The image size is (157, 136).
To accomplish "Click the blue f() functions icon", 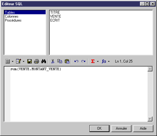I will pyautogui.click(x=104, y=61).
